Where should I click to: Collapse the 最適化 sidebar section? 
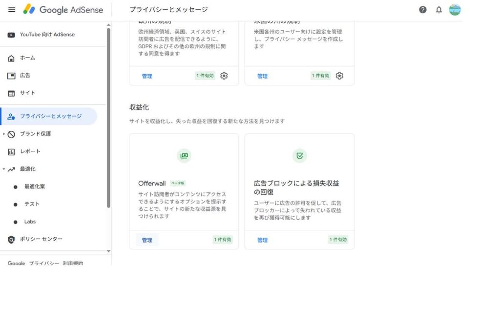pyautogui.click(x=4, y=169)
